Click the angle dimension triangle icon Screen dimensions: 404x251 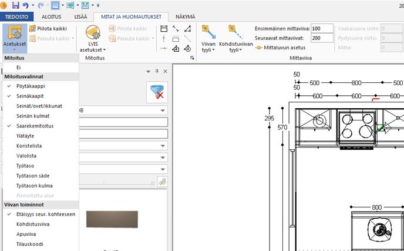click(187, 29)
